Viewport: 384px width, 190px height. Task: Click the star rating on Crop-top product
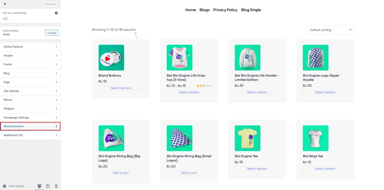(x=204, y=86)
